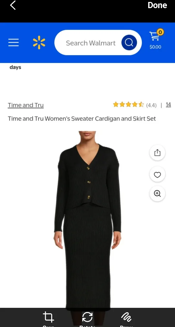This screenshot has height=327, width=175.
Task: Share the product using the share icon
Action: click(157, 153)
